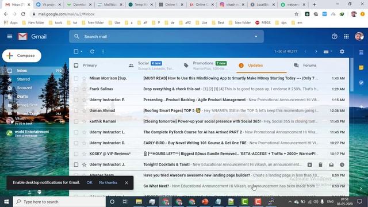Star the KOSKY @ VIP Reviews email

(84, 154)
